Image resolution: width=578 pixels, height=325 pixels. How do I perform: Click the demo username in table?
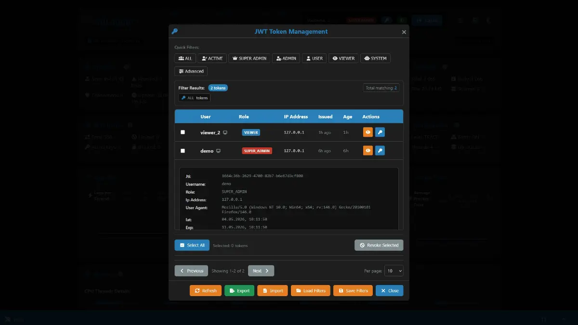tap(207, 151)
